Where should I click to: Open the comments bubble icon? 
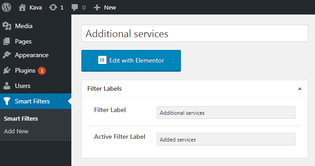(75, 8)
